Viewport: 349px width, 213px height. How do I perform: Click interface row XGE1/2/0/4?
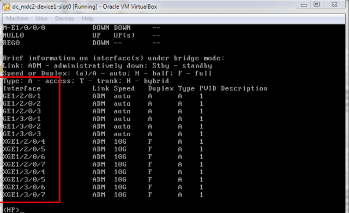point(103,142)
